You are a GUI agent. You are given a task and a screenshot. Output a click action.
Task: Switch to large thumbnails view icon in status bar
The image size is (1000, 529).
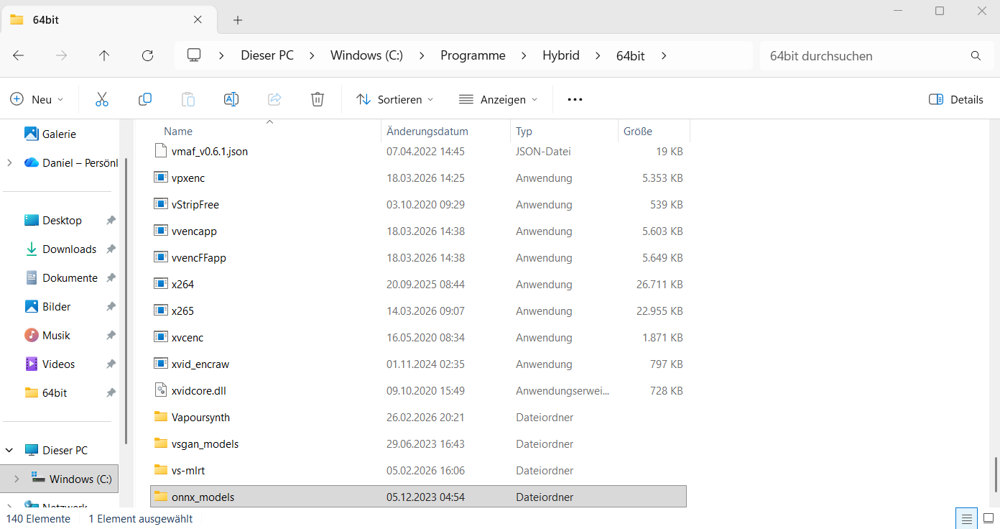pyautogui.click(x=988, y=518)
